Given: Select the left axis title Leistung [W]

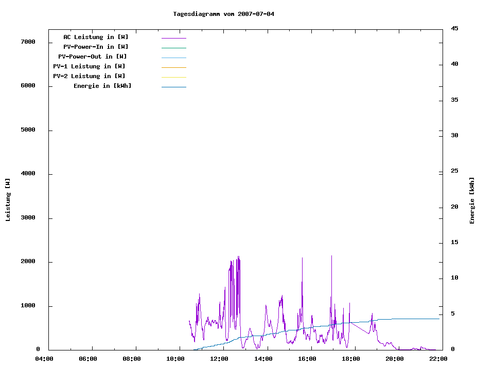Looking at the screenshot, I should coord(8,200).
